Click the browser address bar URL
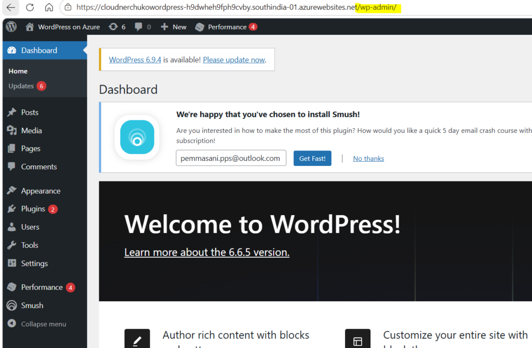 point(236,7)
